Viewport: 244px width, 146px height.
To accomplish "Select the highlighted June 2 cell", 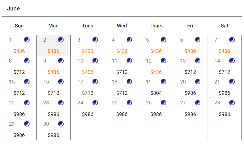I will [x=53, y=45].
